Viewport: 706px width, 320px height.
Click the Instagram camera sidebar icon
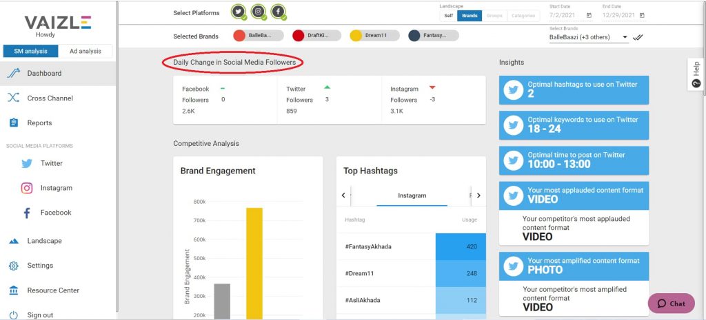[27, 188]
